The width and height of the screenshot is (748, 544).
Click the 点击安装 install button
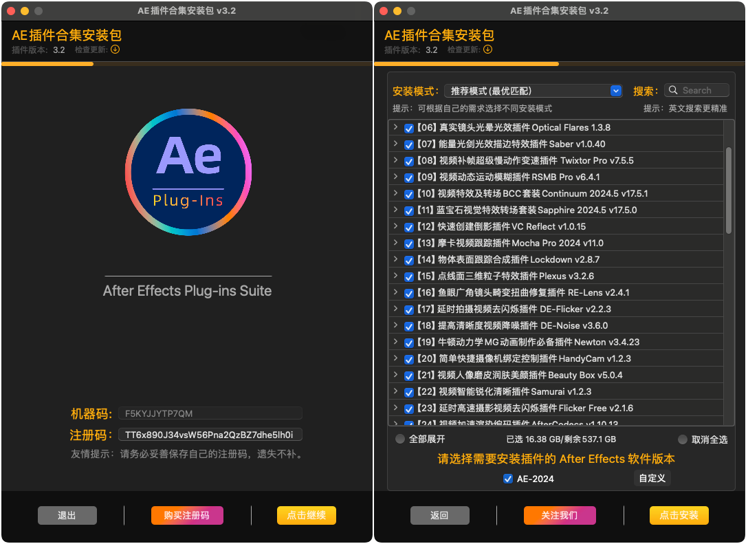click(x=679, y=515)
